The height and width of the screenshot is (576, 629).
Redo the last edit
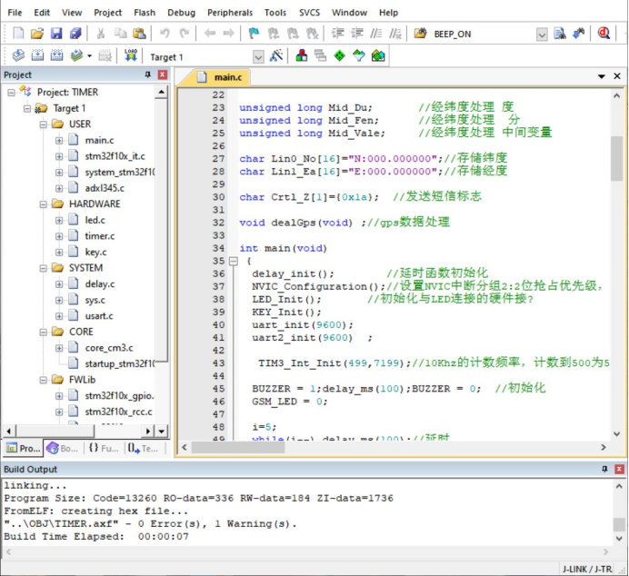(185, 34)
